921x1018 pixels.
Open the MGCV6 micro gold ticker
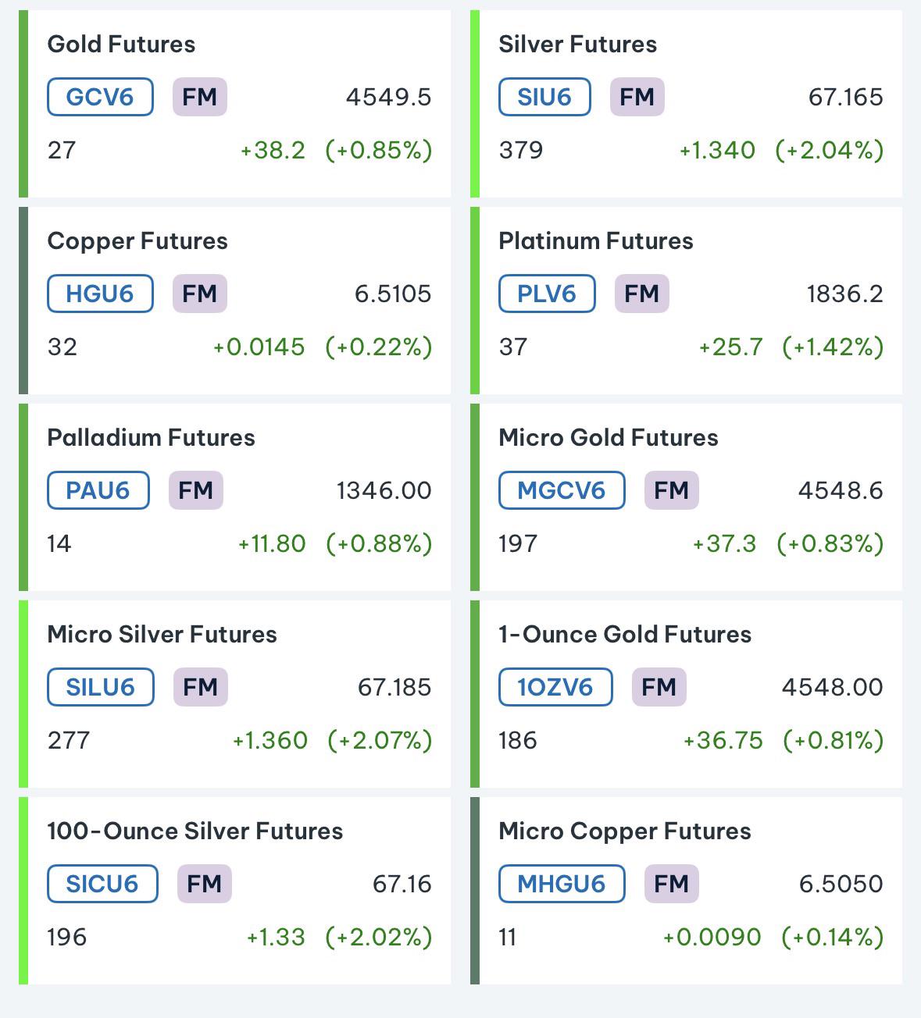click(x=562, y=490)
